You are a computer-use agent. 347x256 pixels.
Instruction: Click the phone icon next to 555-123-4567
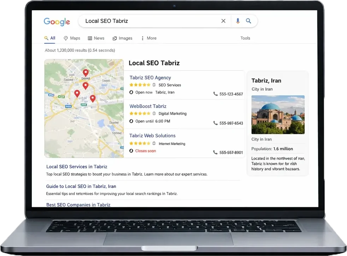(x=215, y=94)
